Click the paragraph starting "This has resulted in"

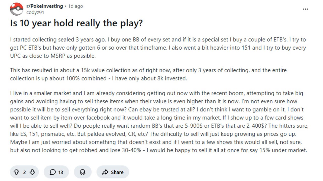(148, 74)
